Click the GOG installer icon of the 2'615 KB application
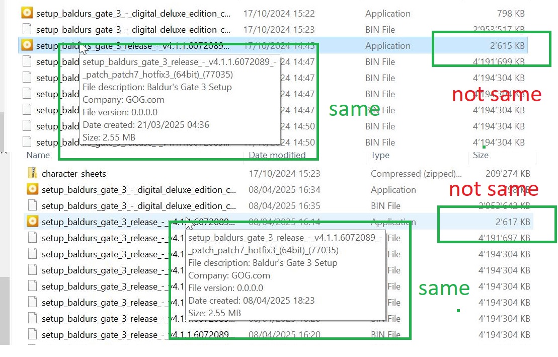This screenshot has height=357, width=558. tap(27, 45)
